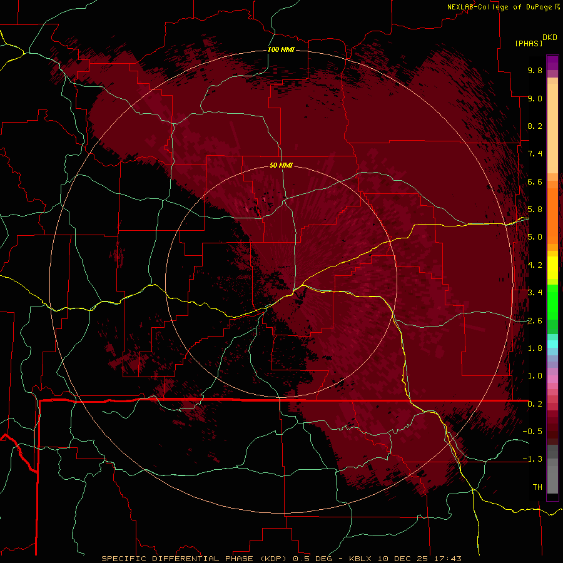563x563 pixels.
Task: Click the DKD legend header text
Action: (x=550, y=38)
